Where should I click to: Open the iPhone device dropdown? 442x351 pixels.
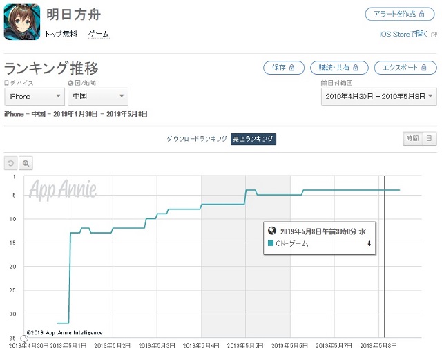[35, 97]
